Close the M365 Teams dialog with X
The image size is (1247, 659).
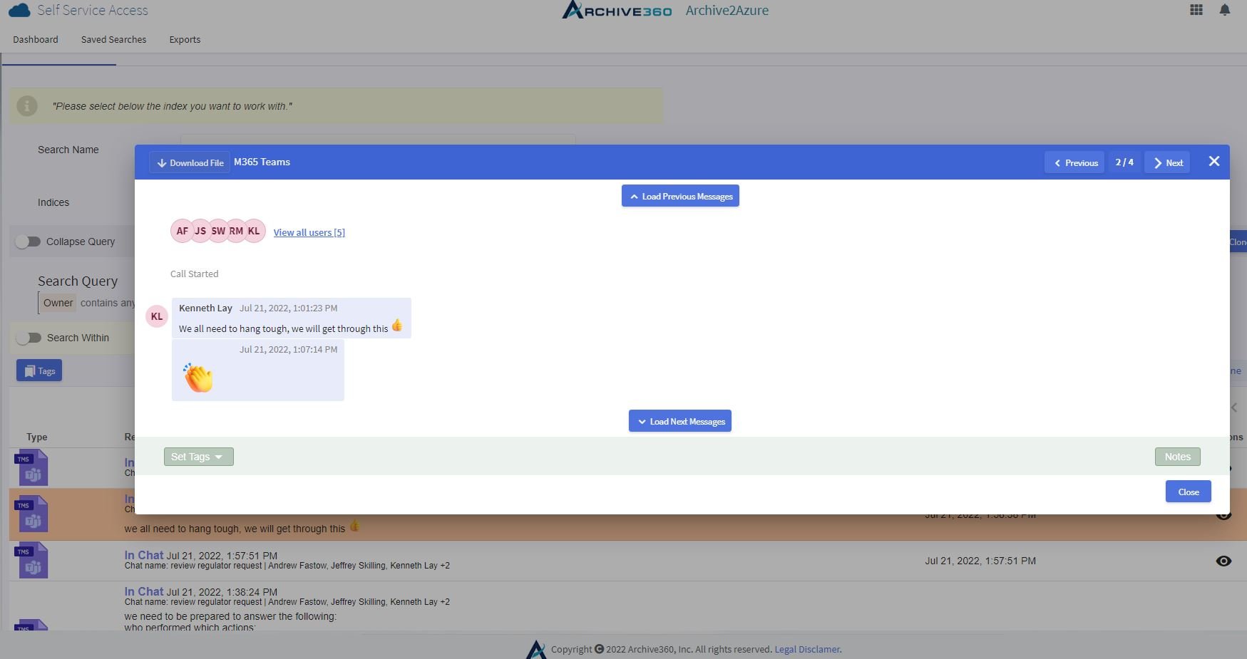click(1214, 162)
